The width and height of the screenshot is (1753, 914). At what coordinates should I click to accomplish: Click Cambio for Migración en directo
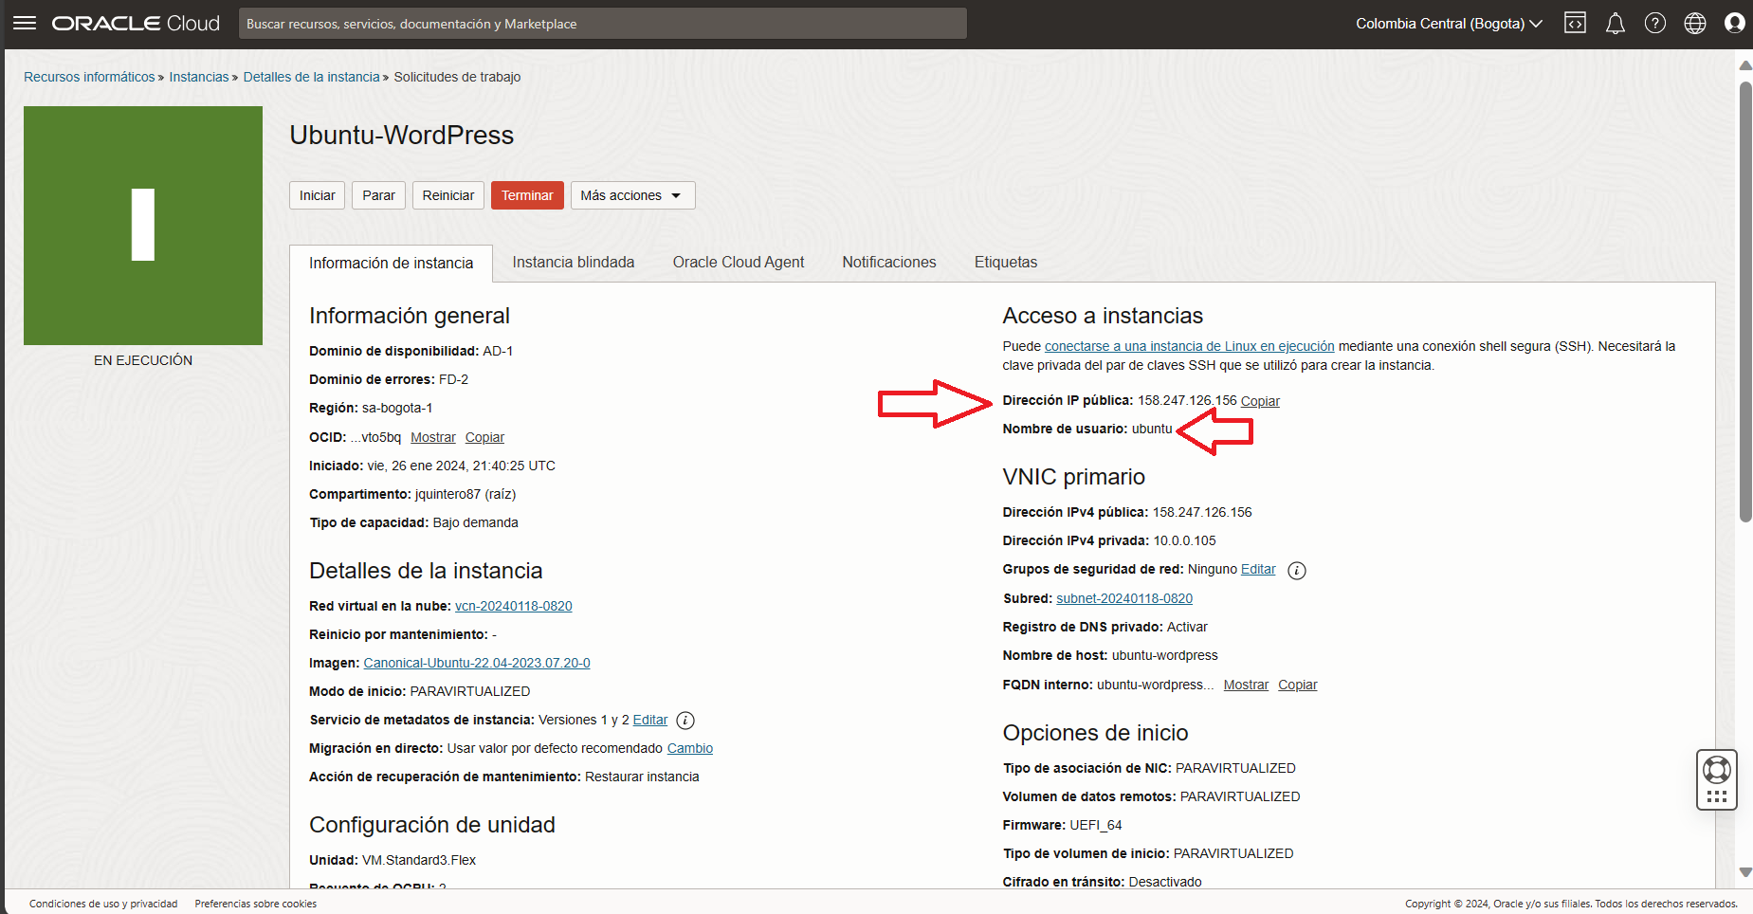click(690, 748)
